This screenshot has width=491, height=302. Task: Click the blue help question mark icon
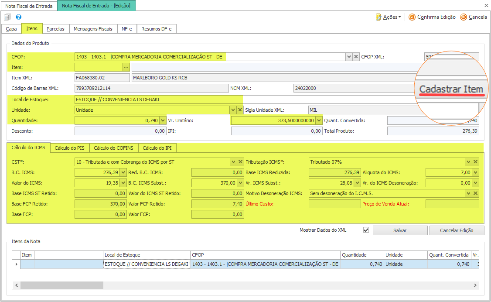pos(19,17)
